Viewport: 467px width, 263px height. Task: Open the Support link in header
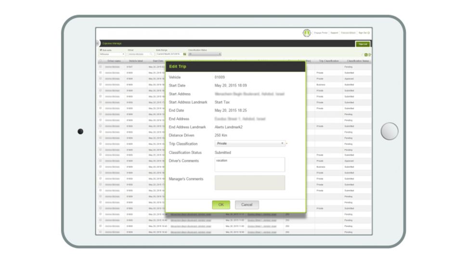pyautogui.click(x=334, y=33)
